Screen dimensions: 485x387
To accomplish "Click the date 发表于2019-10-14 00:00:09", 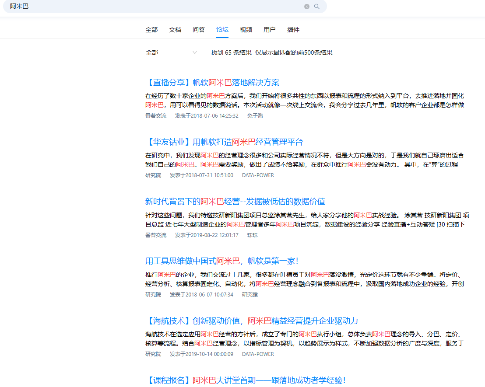I will tap(201, 354).
